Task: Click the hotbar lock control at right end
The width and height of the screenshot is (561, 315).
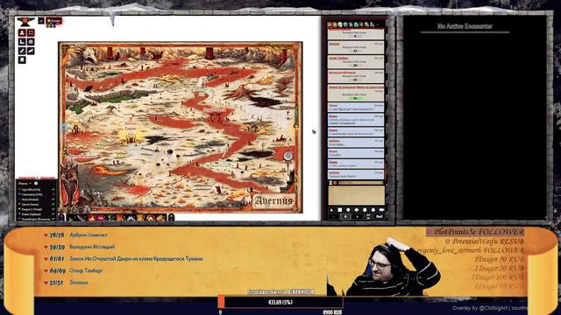Action: 172,217
